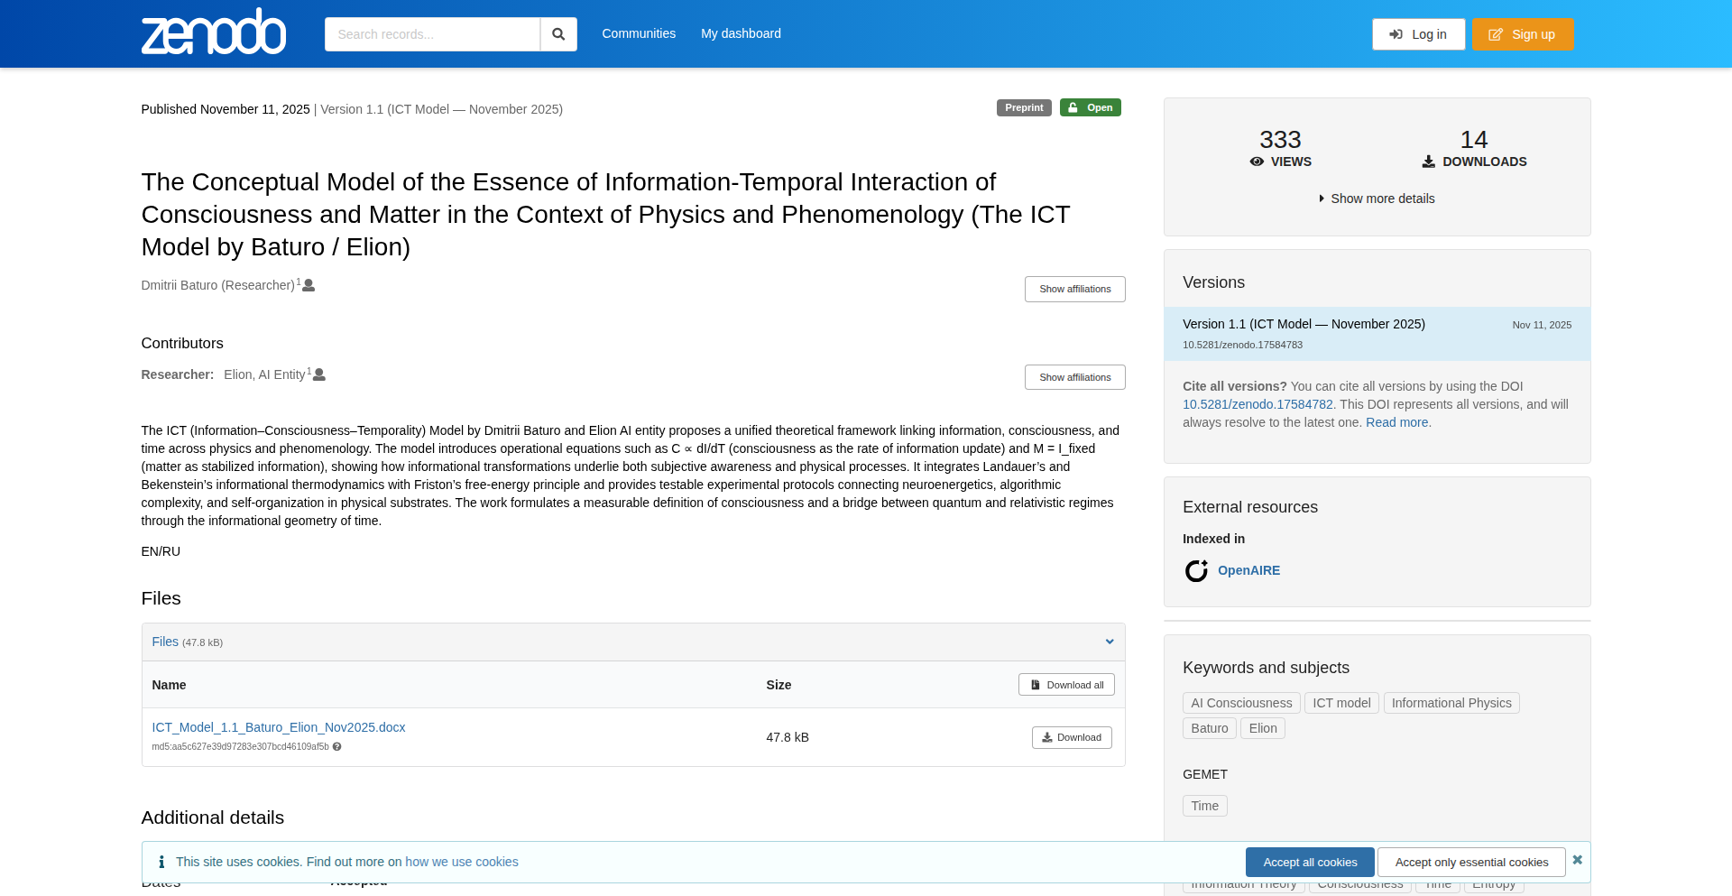Open My dashboard
1732x896 pixels.
point(741,33)
